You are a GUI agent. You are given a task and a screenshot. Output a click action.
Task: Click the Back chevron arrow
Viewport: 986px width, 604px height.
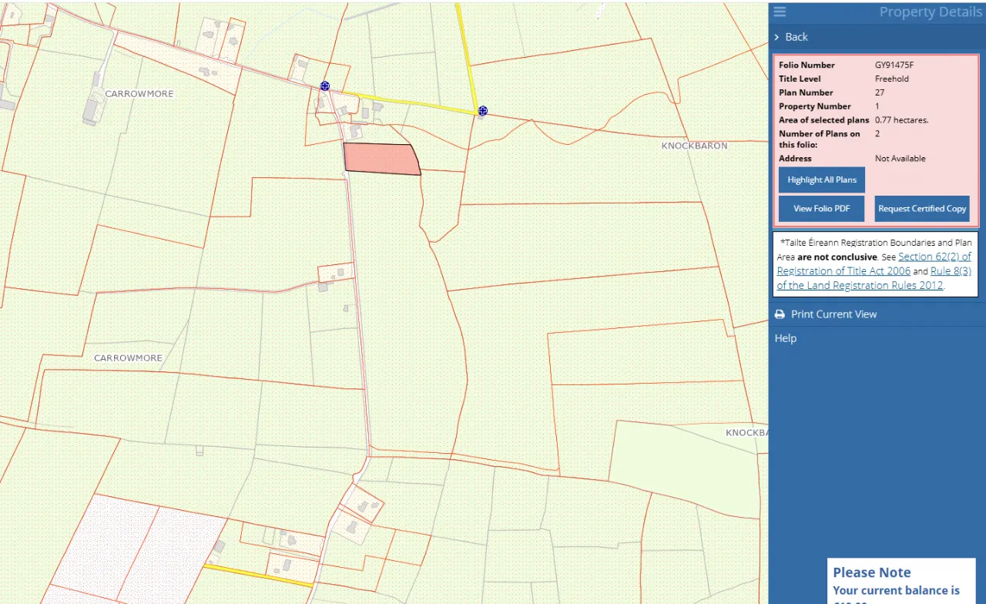coord(776,37)
